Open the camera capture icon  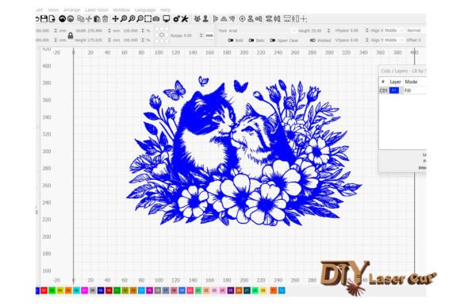156,19
